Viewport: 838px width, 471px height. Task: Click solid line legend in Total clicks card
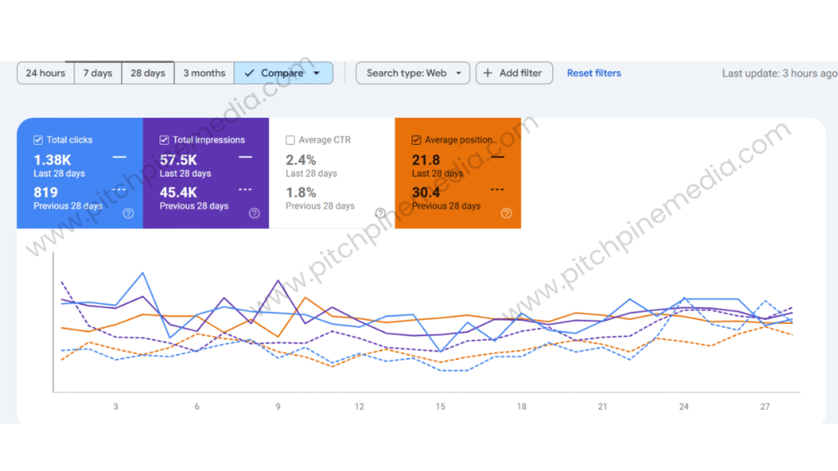pos(119,157)
